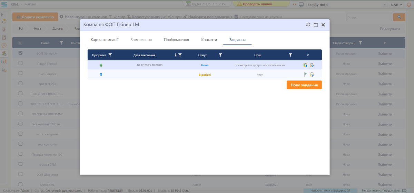Check the Пацай Євгеній row checkbox

click(20, 64)
